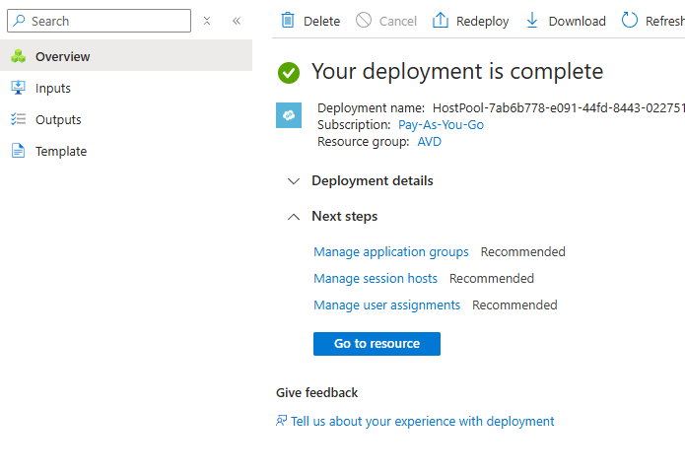Screen dimensions: 685x473
Task: Click Manage session hosts link
Action: pos(376,278)
